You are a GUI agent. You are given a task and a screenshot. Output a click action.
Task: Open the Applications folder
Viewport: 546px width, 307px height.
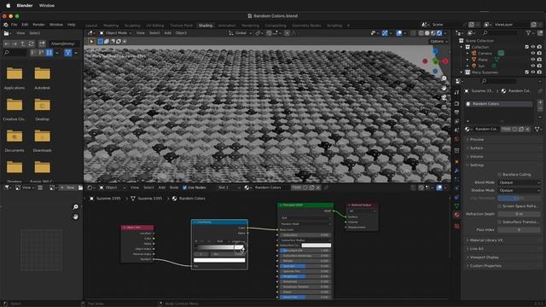click(15, 78)
